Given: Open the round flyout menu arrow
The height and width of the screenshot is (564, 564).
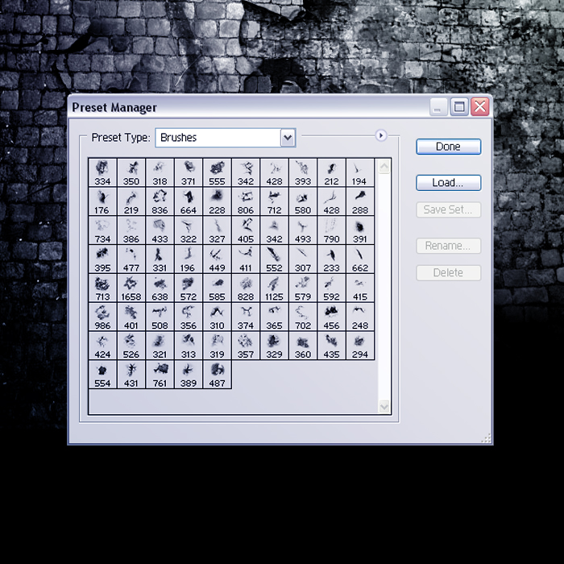Looking at the screenshot, I should tap(381, 135).
